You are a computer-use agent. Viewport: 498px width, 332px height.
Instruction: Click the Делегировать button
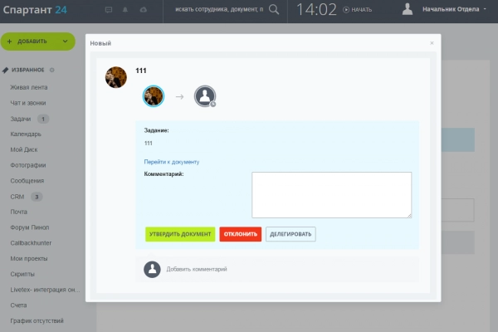(x=290, y=234)
